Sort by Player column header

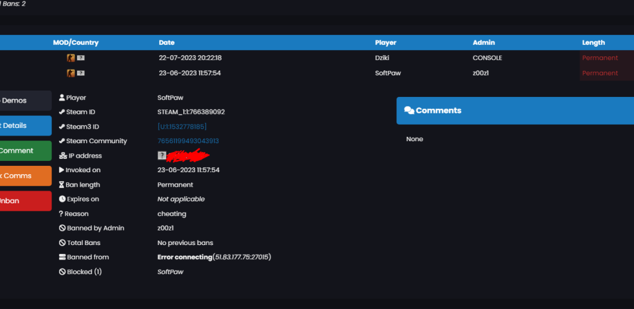(385, 42)
